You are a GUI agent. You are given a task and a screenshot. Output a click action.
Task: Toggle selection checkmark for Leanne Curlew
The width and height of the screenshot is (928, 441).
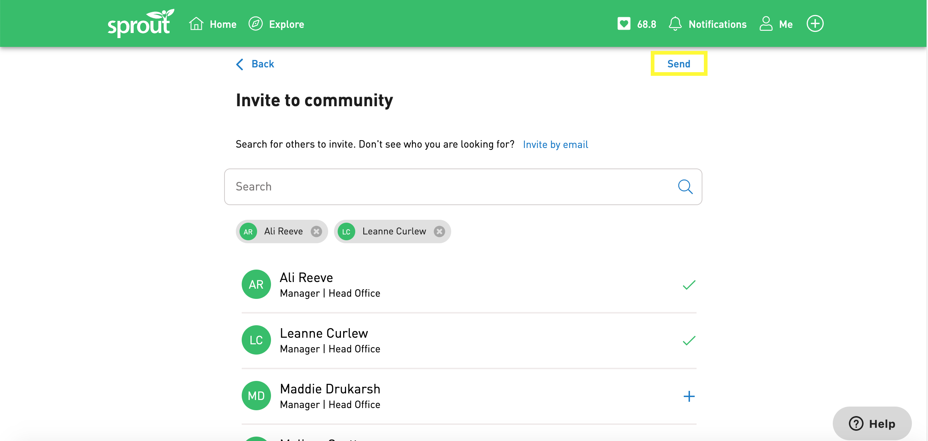[688, 340]
